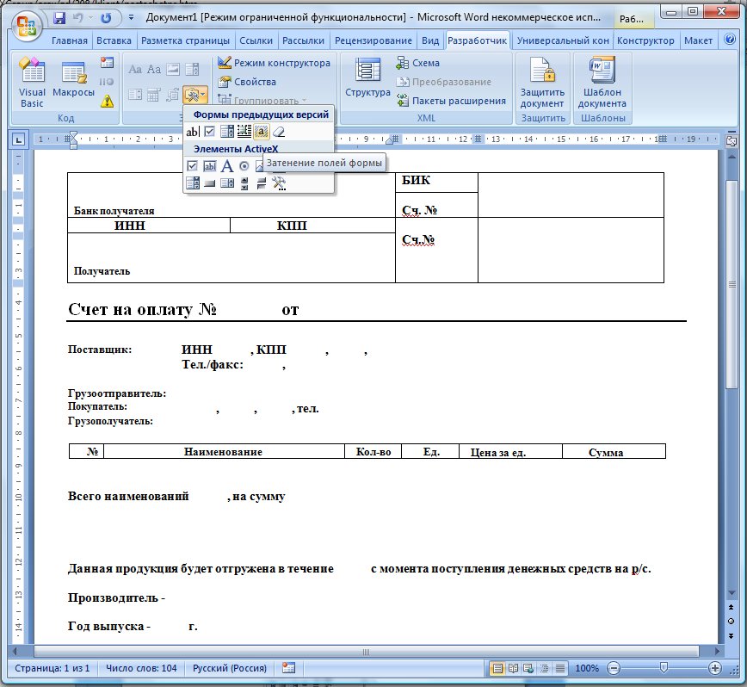The height and width of the screenshot is (687, 747).
Task: Insert the ActiveX check box control
Action: (193, 166)
